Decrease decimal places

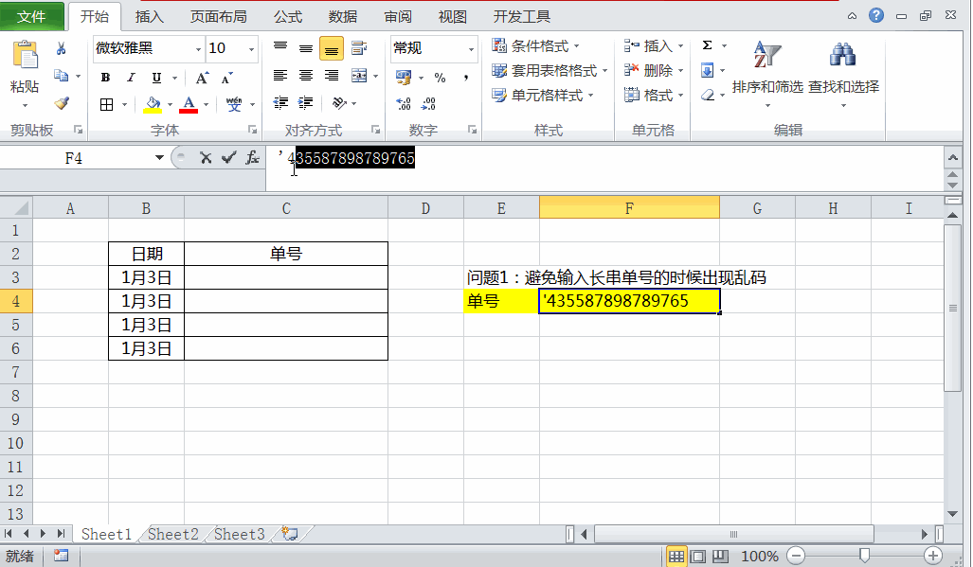pyautogui.click(x=429, y=103)
